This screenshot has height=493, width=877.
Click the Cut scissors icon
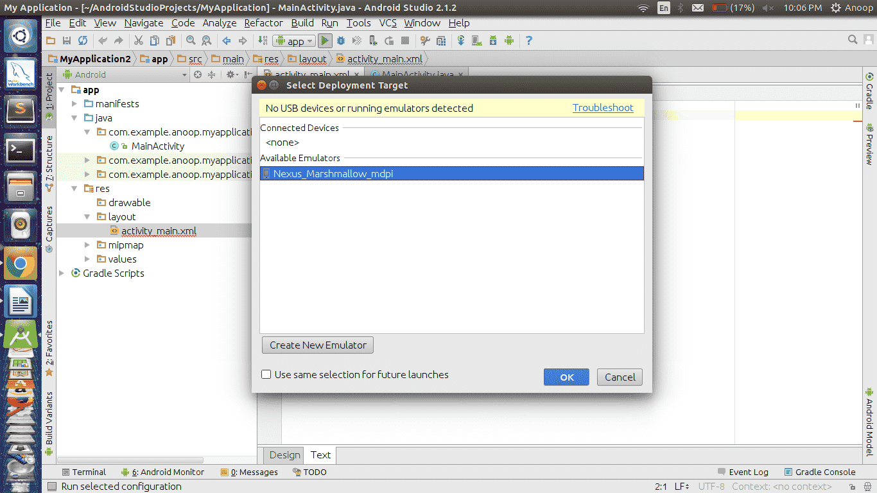click(138, 40)
